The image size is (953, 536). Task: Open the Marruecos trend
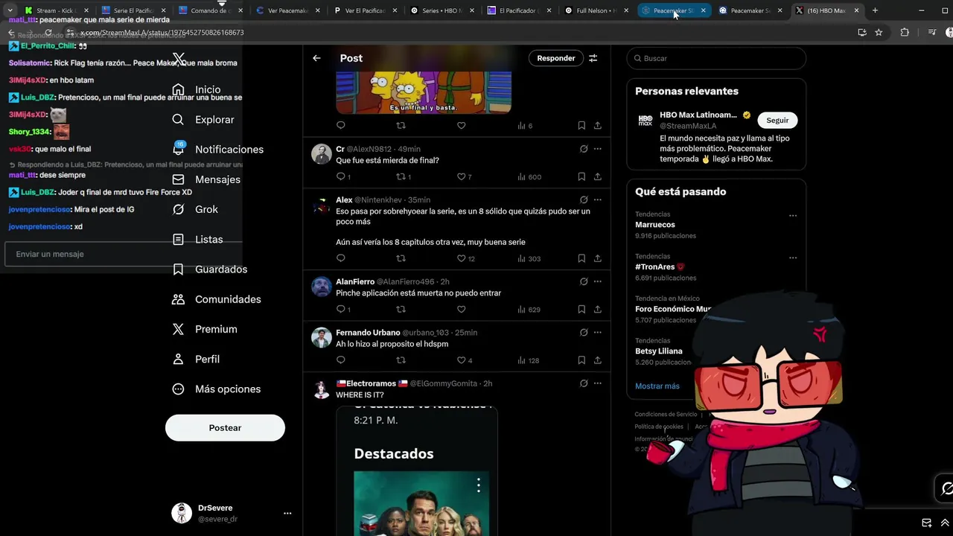[x=655, y=224]
